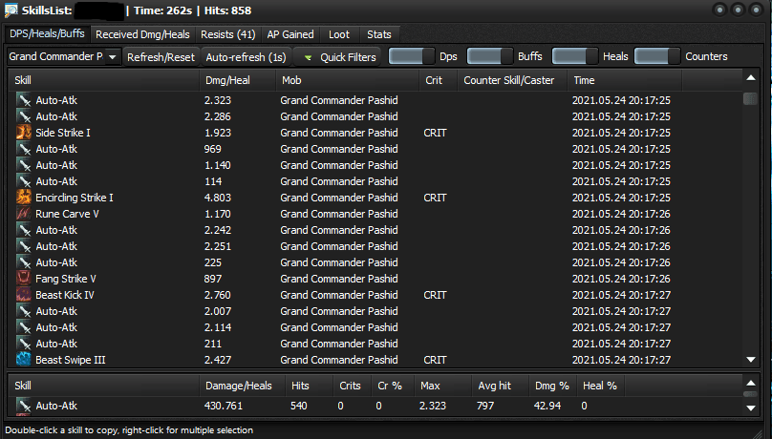Click the Rune Carve V skill icon

pos(24,214)
